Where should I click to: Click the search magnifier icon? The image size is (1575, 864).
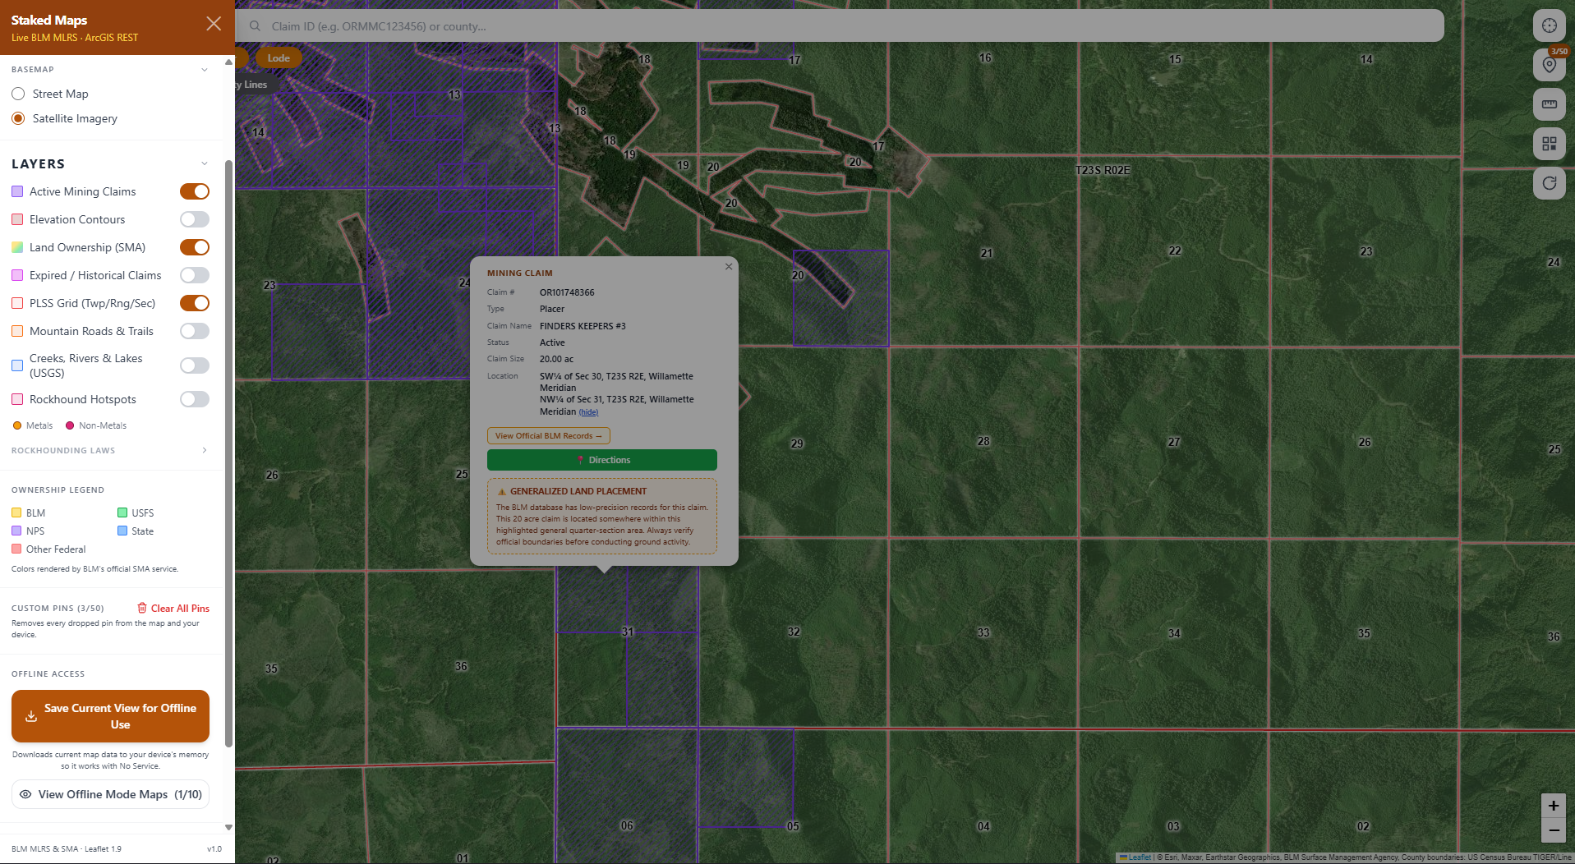pyautogui.click(x=256, y=26)
